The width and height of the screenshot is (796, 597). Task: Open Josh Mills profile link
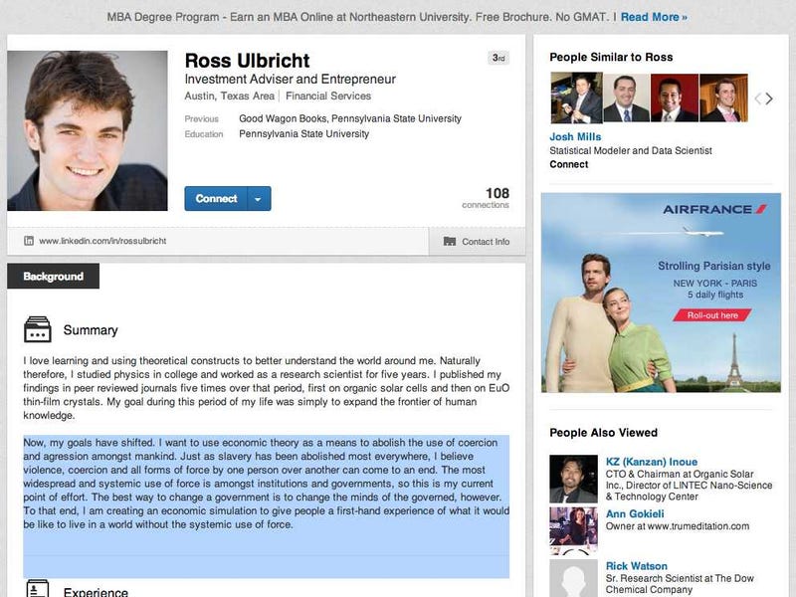click(575, 136)
